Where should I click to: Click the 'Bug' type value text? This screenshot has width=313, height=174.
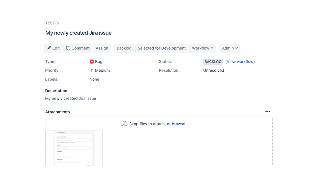[x=99, y=62]
